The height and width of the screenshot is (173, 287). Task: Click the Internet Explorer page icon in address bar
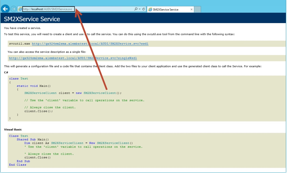click(x=20, y=9)
